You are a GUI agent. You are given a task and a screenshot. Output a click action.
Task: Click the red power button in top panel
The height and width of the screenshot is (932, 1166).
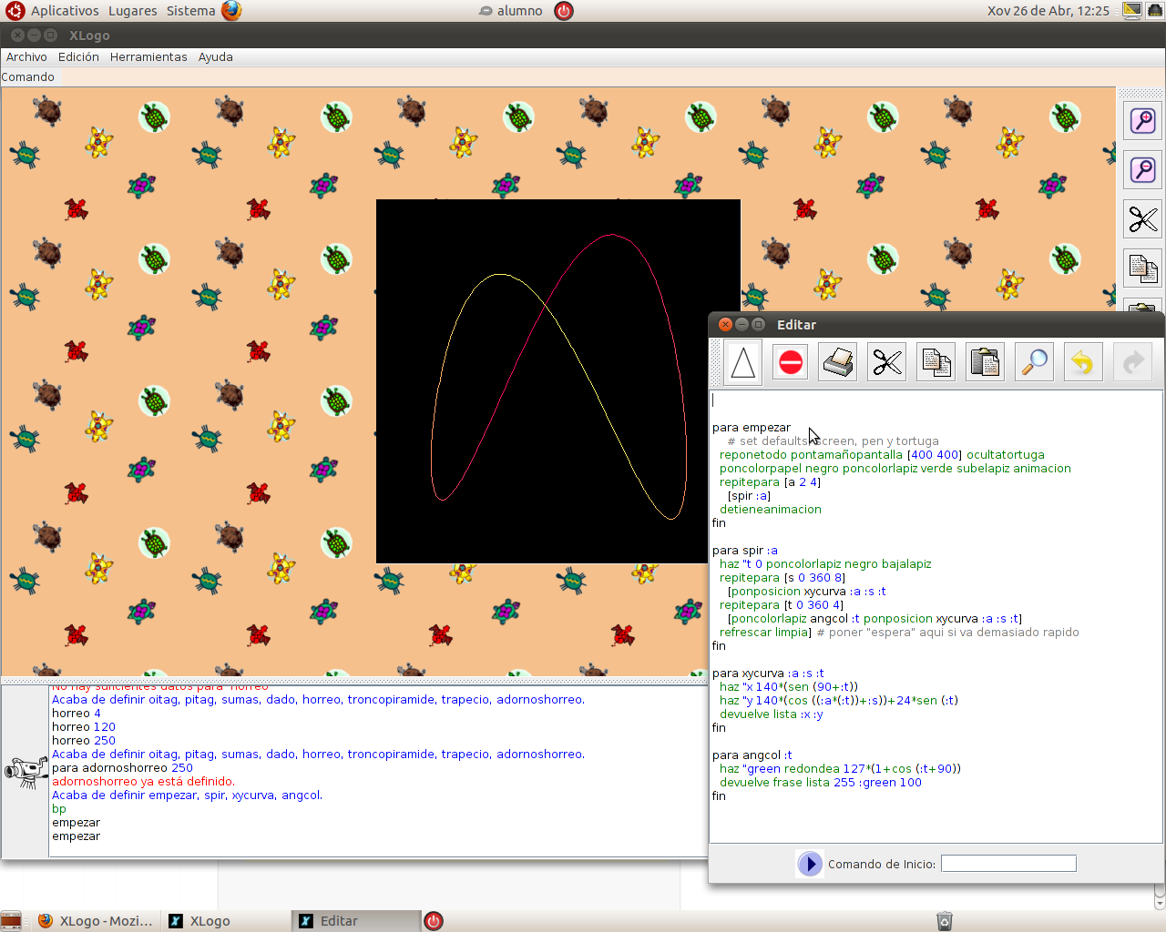point(564,11)
